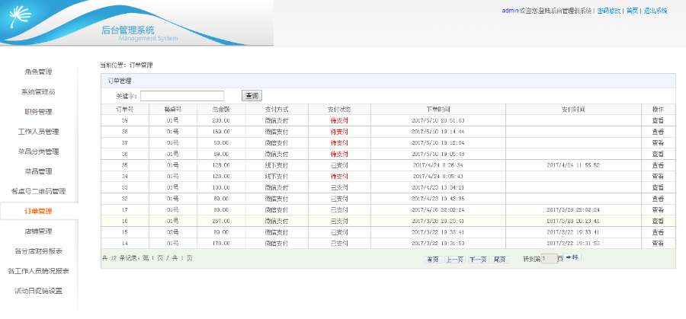Click the 查询 search button
The image size is (686, 319).
[252, 96]
